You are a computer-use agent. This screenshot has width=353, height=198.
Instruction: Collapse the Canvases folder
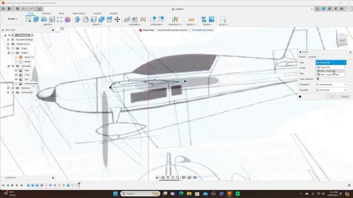pyautogui.click(x=8, y=66)
